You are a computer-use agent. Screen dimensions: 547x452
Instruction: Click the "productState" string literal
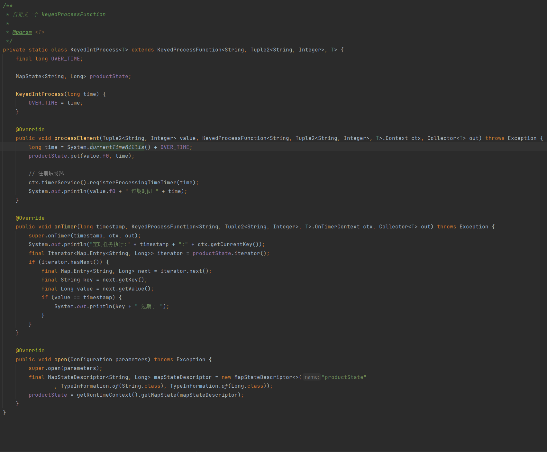point(344,377)
